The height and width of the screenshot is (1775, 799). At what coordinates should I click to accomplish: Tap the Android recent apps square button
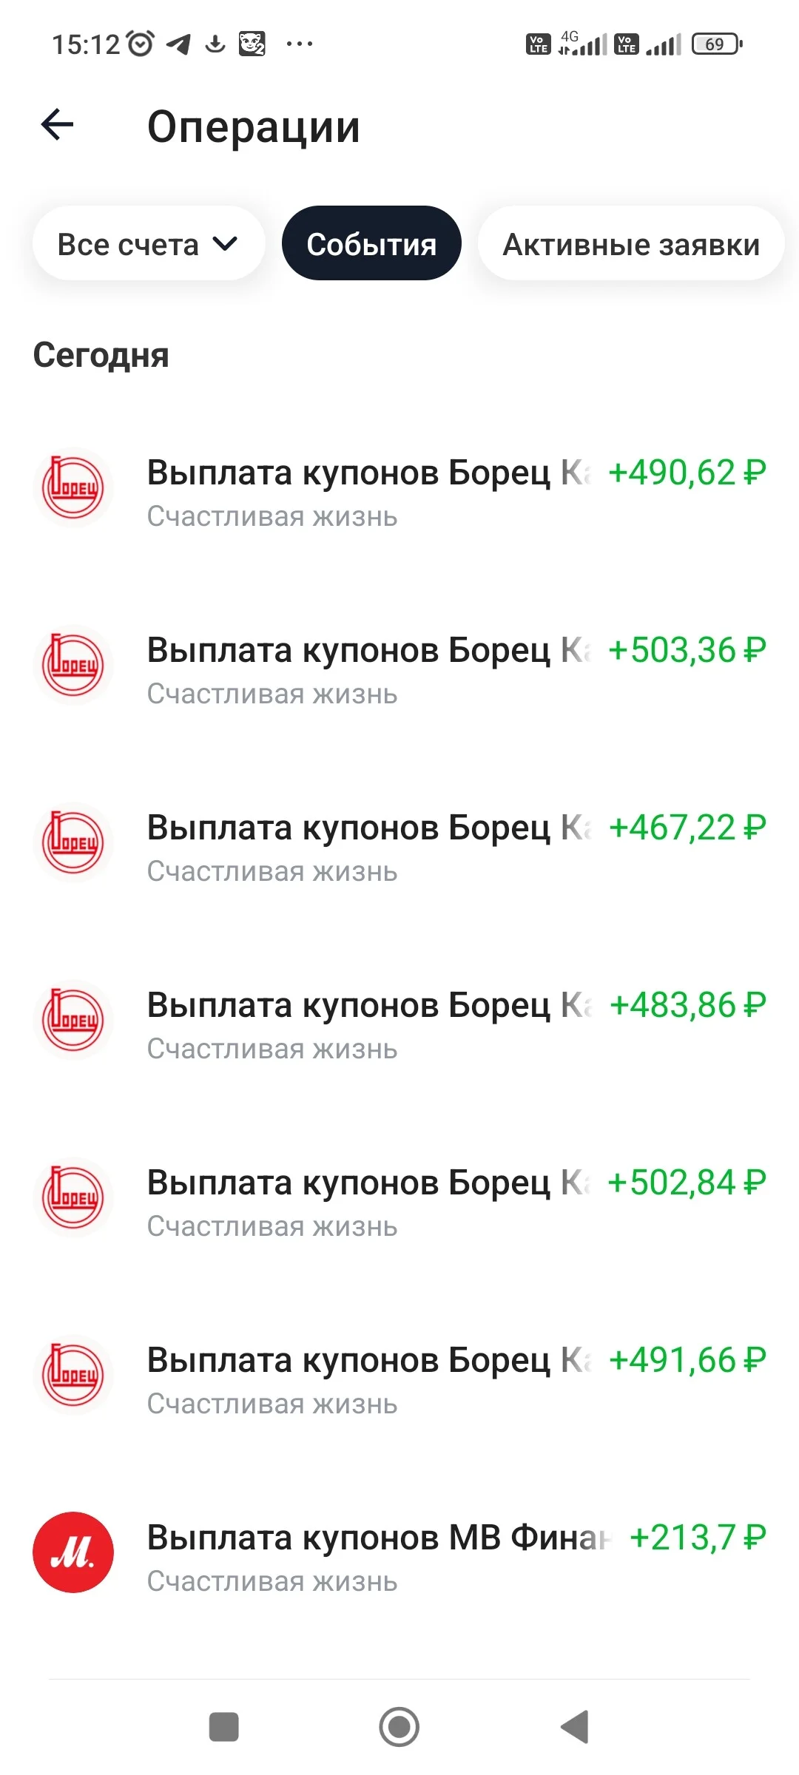point(224,1727)
